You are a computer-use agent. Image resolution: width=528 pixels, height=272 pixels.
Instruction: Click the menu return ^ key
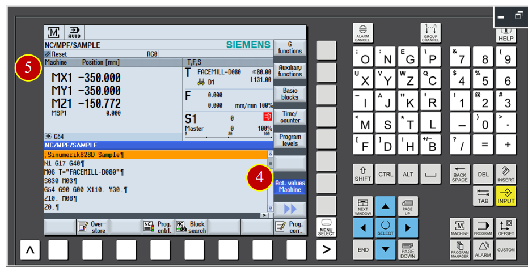point(30,249)
